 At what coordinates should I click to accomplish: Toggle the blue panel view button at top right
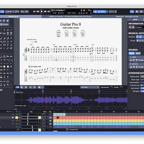[x=132, y=12]
